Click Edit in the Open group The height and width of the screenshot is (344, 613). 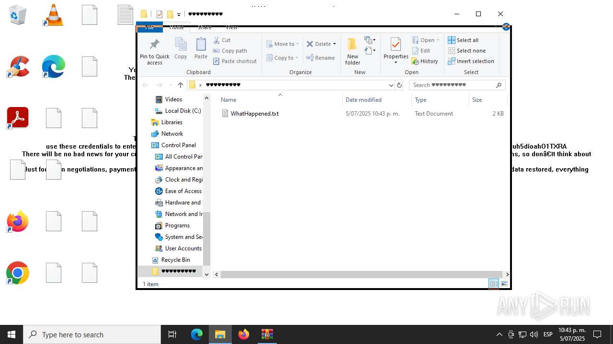(x=421, y=51)
